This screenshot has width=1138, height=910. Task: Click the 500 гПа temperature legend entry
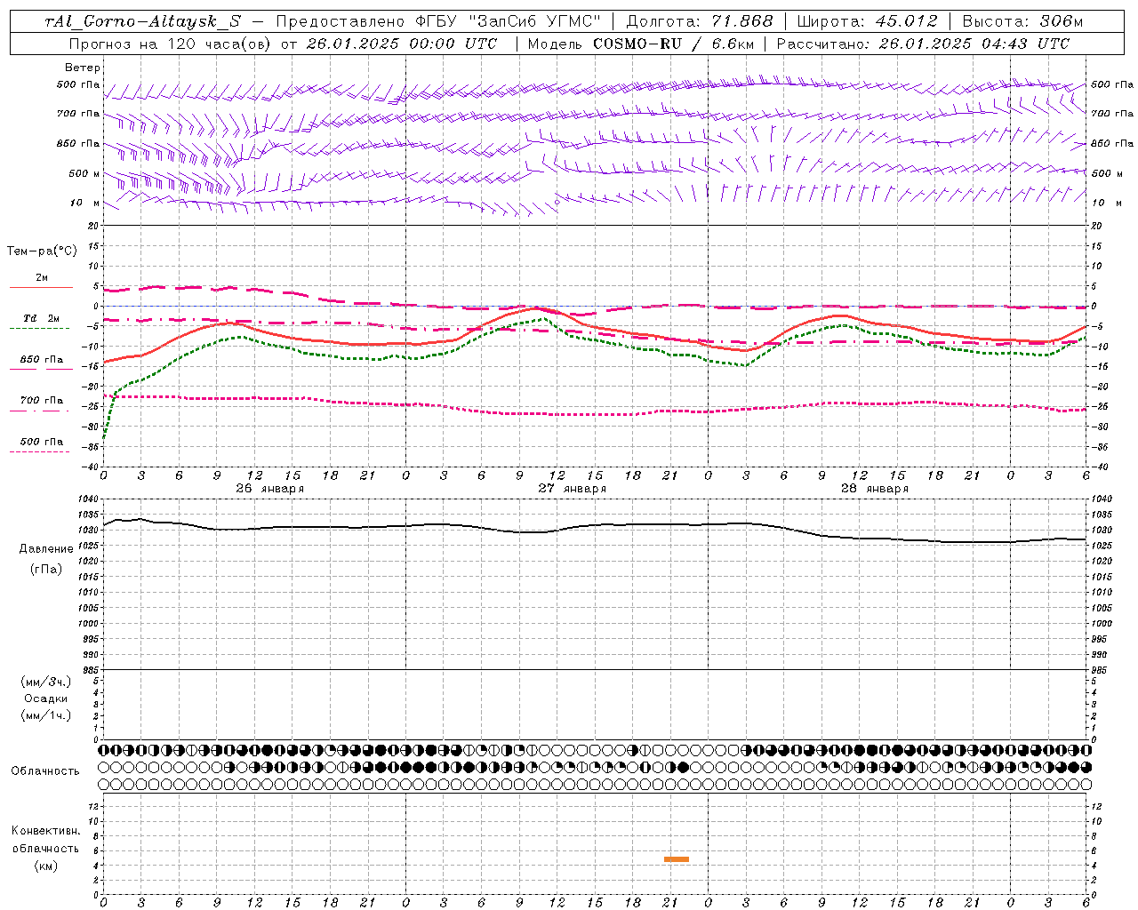(x=42, y=442)
